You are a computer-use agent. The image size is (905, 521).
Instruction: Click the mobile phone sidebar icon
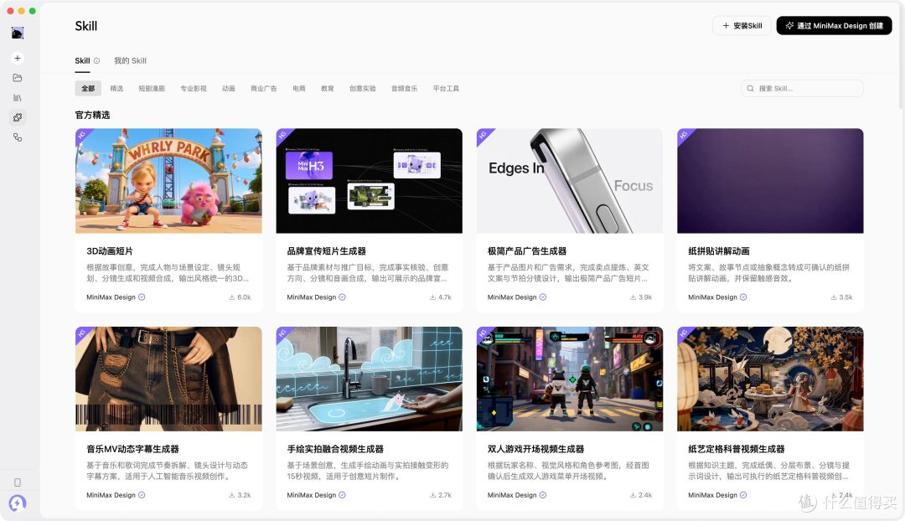click(x=18, y=482)
